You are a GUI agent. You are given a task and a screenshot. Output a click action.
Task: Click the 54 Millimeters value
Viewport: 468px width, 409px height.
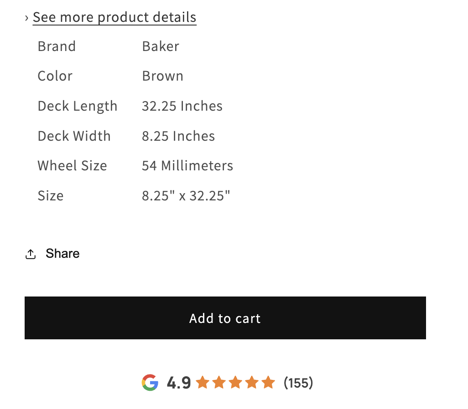(187, 166)
